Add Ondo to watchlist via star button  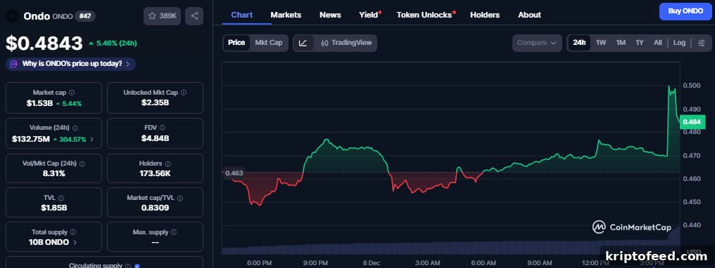[x=162, y=16]
